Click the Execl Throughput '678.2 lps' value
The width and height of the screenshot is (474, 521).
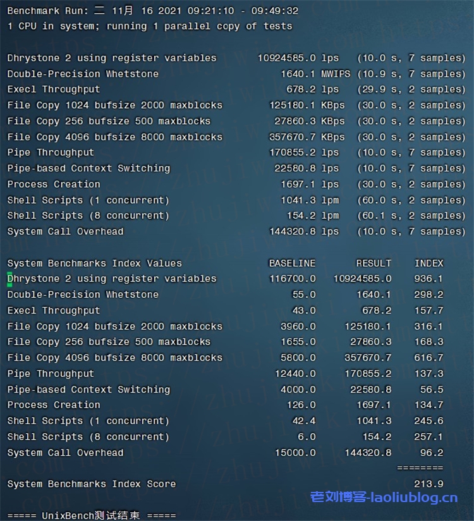pos(313,89)
